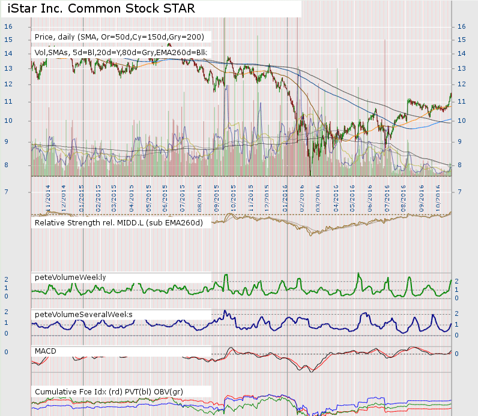Image resolution: width=478 pixels, height=416 pixels.
Task: Select price 11 on the right axis
Action: point(462,102)
